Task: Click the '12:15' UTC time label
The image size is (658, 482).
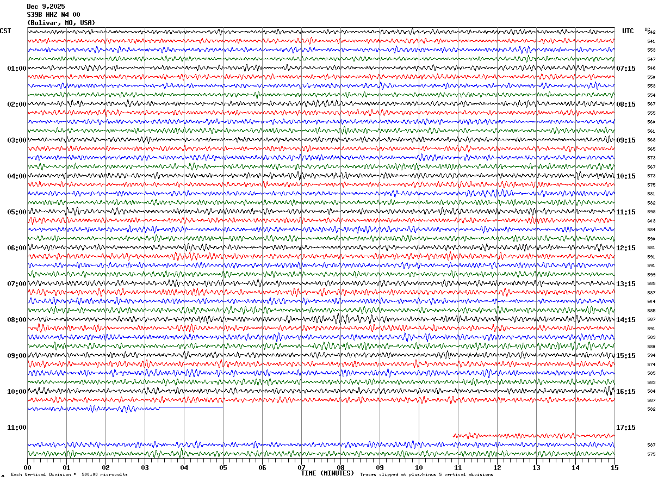Action: click(625, 248)
